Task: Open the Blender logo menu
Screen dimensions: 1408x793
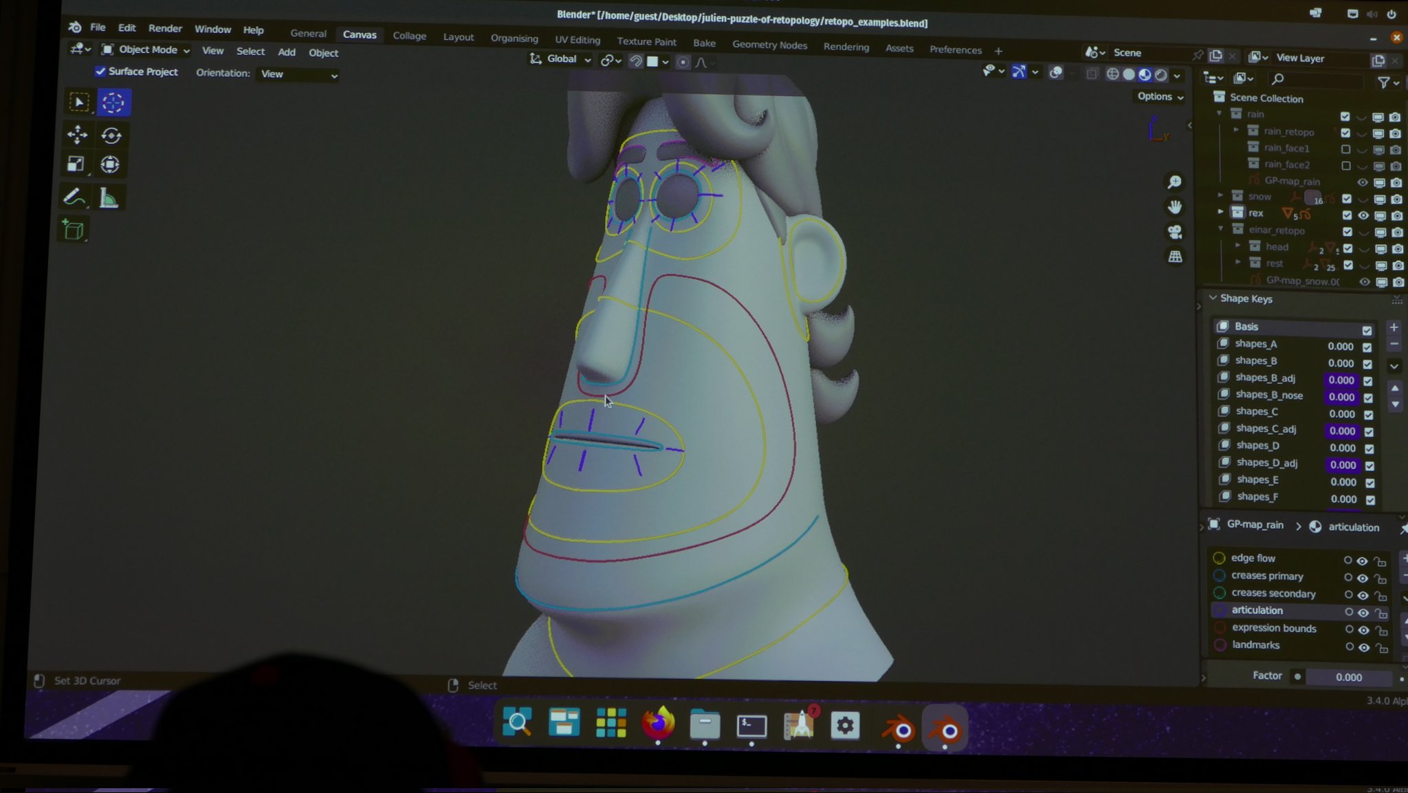Action: [x=75, y=27]
